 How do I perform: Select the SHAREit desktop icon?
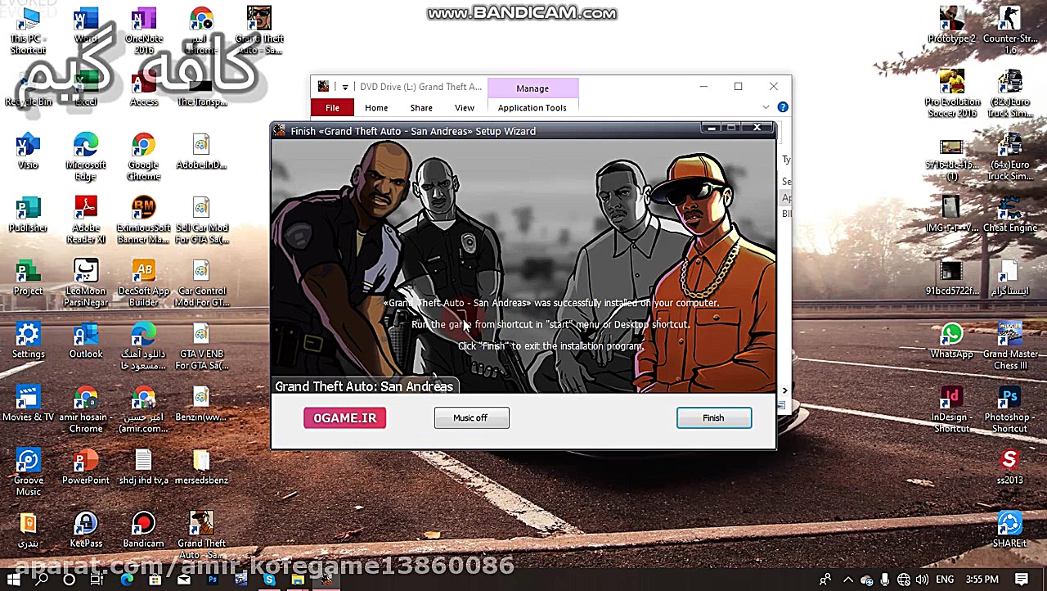coord(1010,530)
